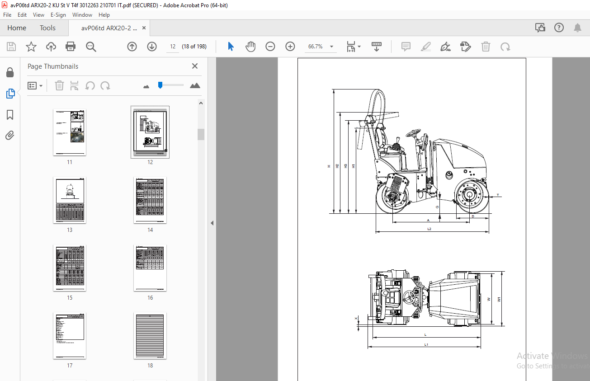This screenshot has height=381, width=590.
Task: Zoom out with the minus icon
Action: click(270, 47)
